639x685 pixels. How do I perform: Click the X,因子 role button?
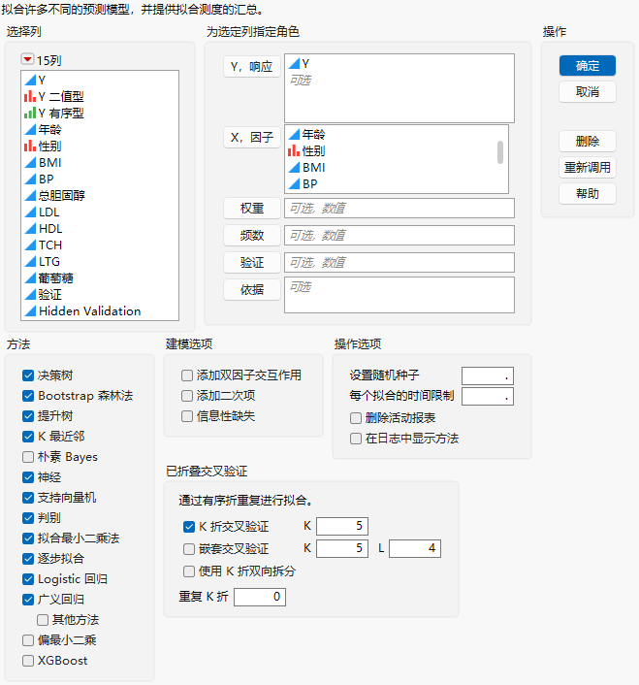point(252,138)
